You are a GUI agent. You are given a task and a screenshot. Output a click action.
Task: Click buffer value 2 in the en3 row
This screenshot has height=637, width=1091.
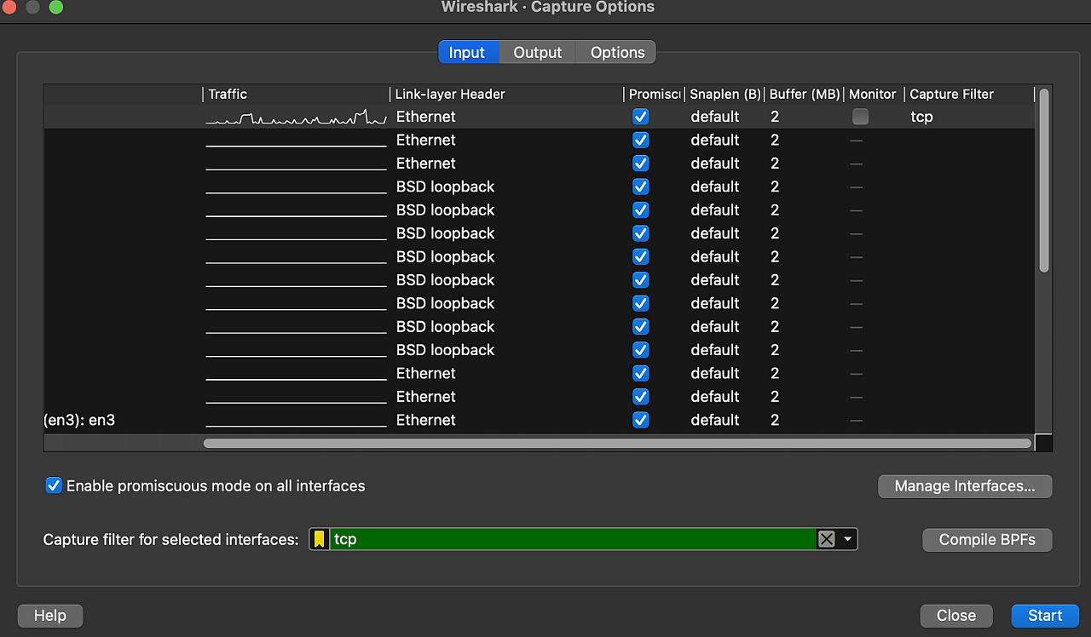[775, 420]
